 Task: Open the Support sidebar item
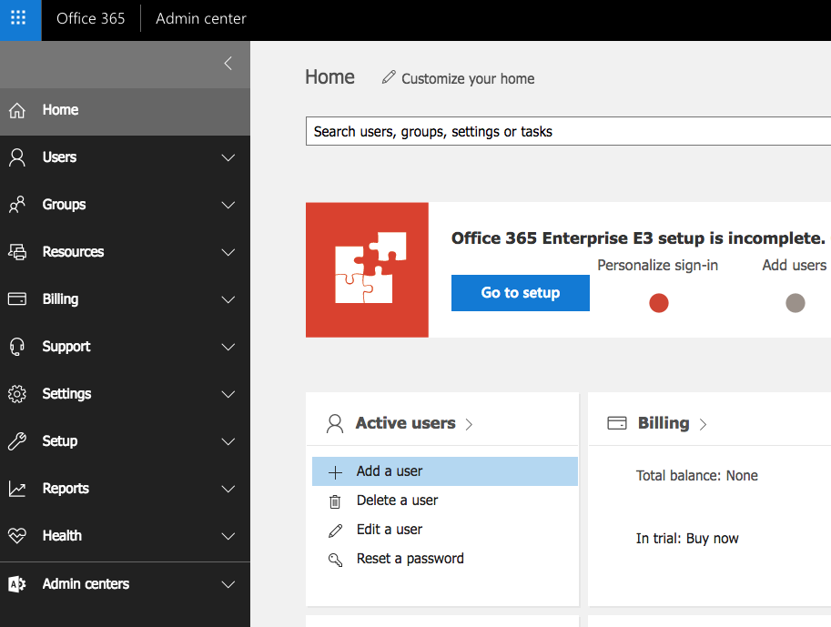[x=125, y=347]
